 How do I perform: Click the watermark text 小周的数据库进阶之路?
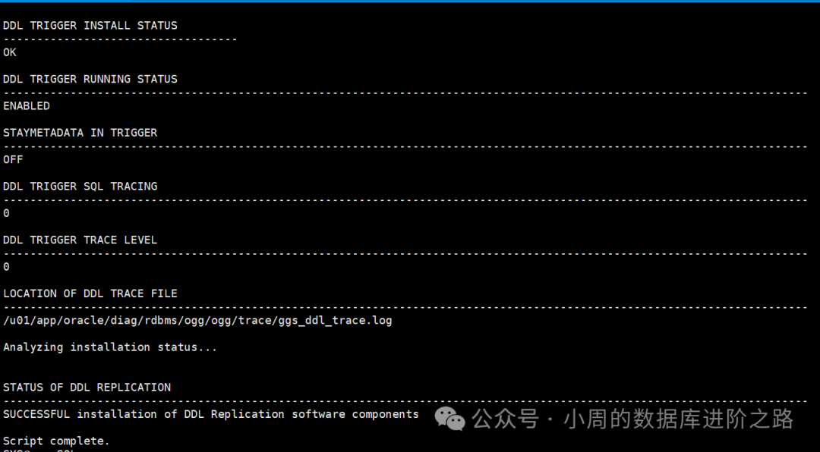[678, 419]
